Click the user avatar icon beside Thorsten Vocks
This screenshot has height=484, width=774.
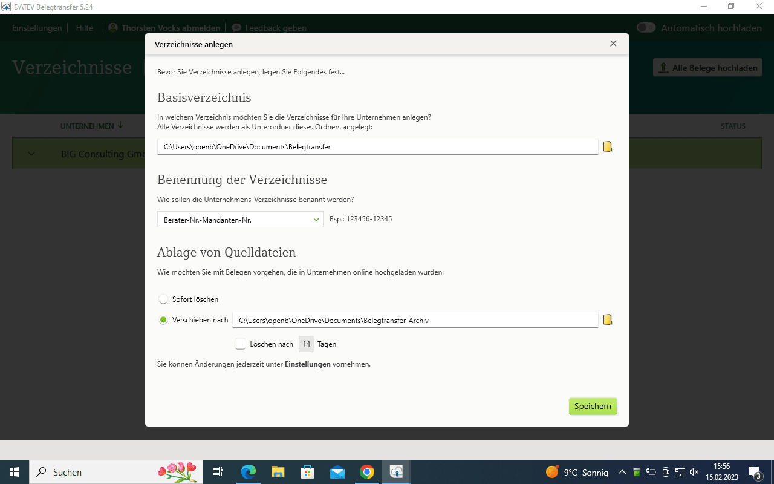(113, 28)
